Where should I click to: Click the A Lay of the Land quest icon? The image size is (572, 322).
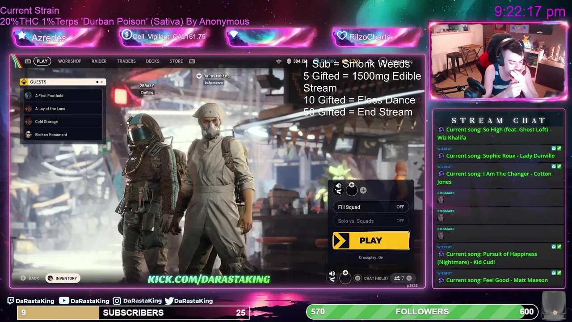28,109
